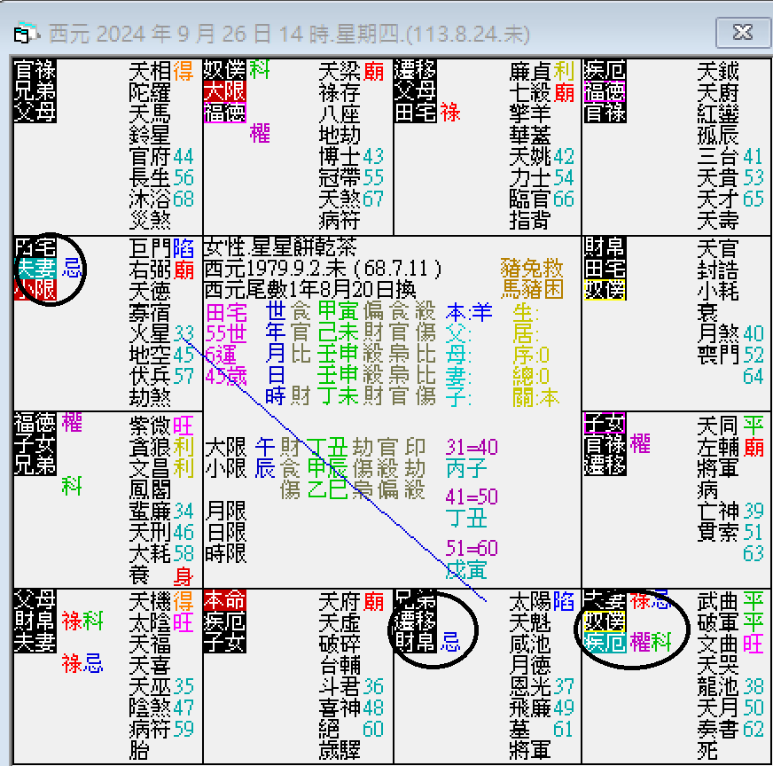This screenshot has width=773, height=766.
Task: Click the red 小限 label beside 天德
Action: (35, 290)
